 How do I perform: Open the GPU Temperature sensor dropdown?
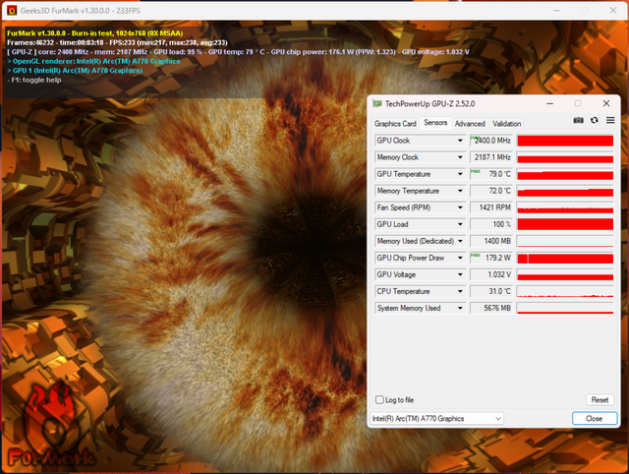[460, 174]
